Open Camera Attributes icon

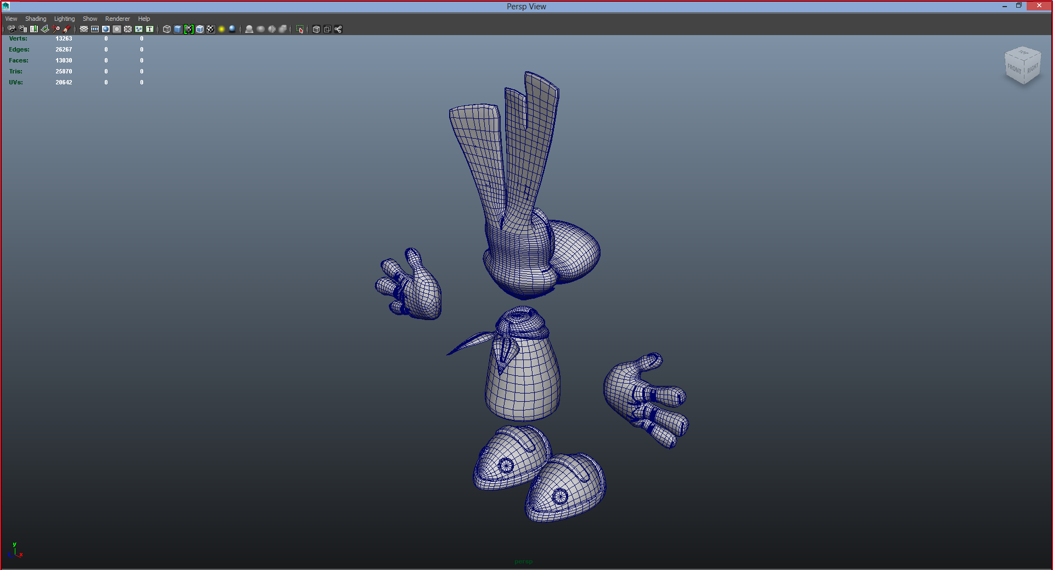[x=22, y=29]
